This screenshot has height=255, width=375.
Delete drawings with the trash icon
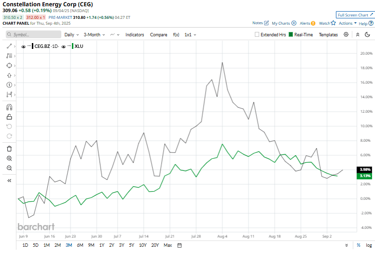(x=9, y=148)
